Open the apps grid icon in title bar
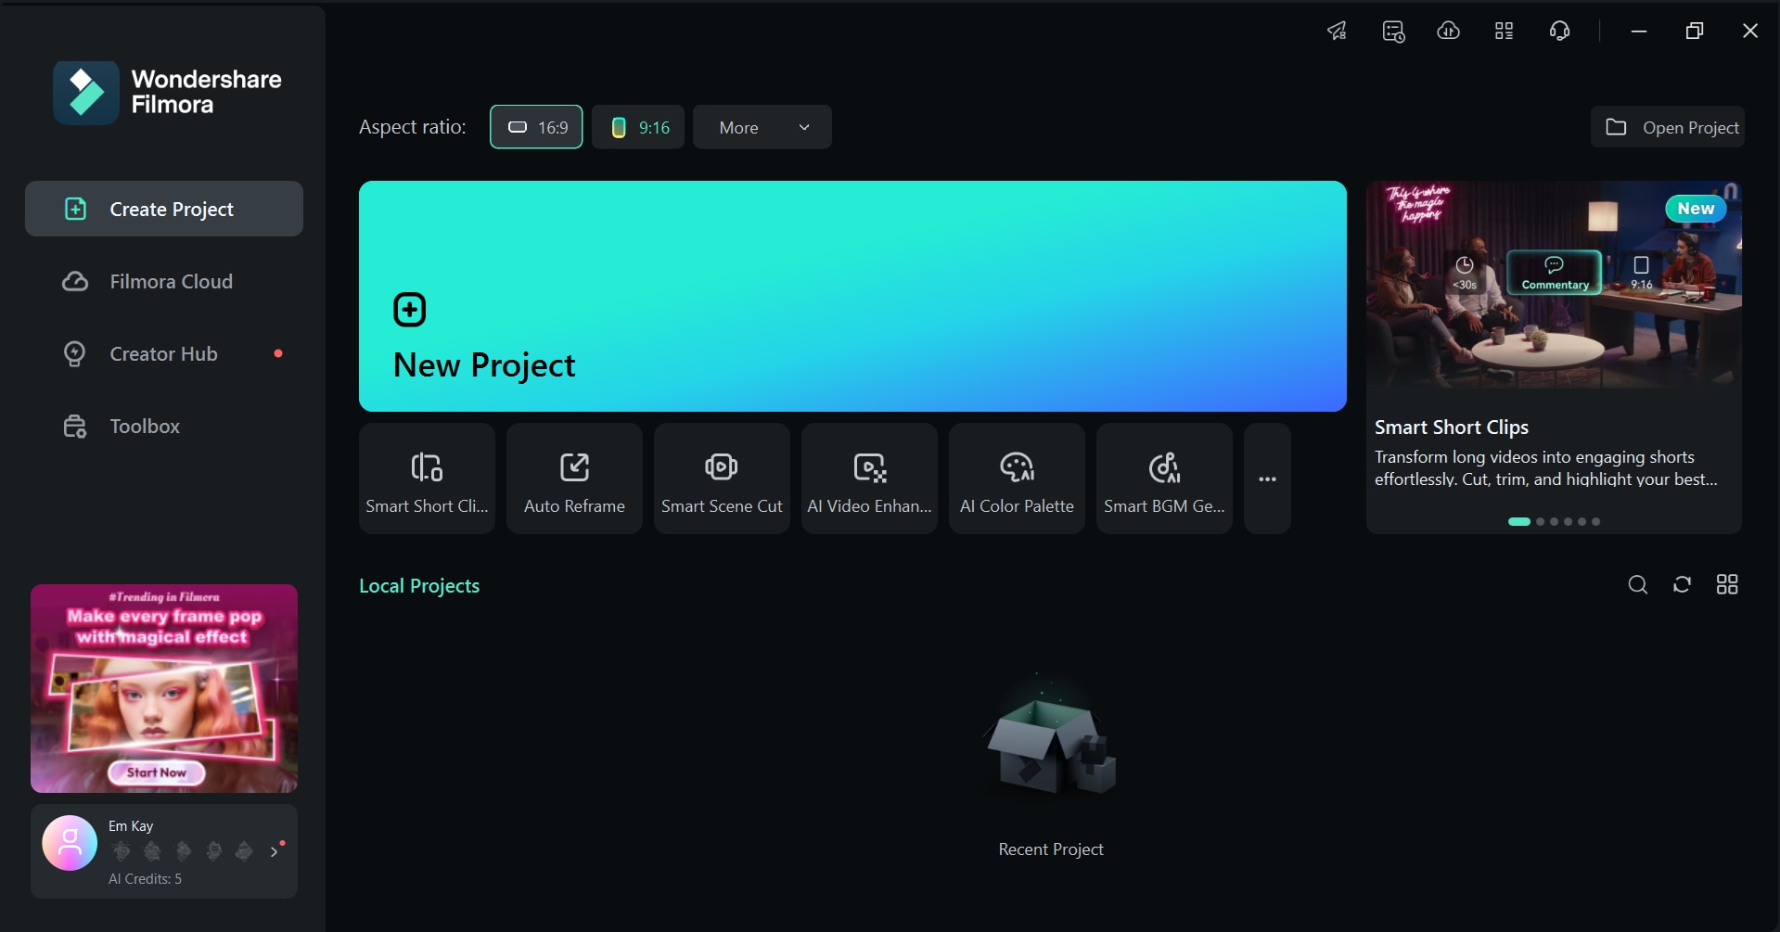The image size is (1780, 932). 1505,31
